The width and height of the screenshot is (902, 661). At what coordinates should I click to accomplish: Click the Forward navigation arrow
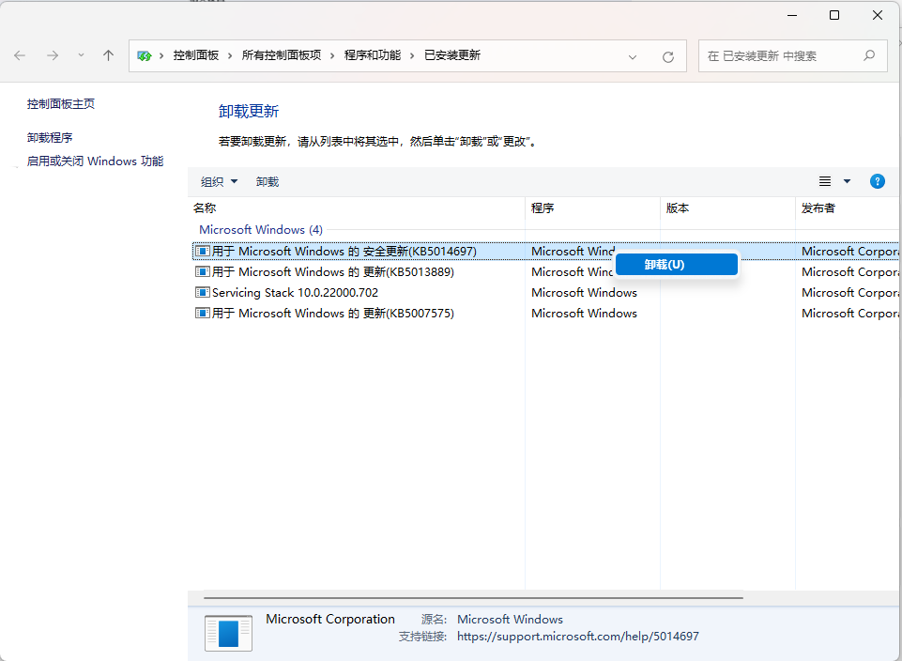click(53, 56)
